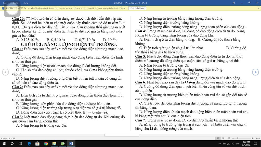Viewport: 261px width, 147px height.
Task: Switch to Read Mode view in the status bar
Action: coord(218,138)
